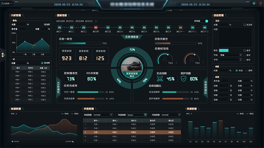Select the 虚线 dashed line radio button
This screenshot has width=264, height=148.
[x=246, y=71]
